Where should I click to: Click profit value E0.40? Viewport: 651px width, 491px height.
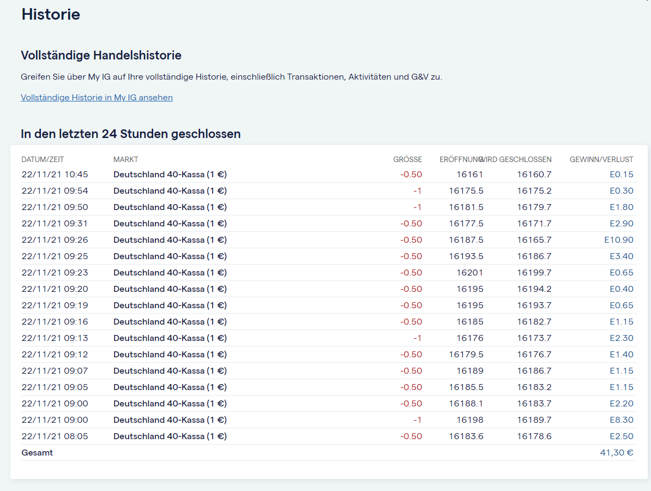pos(622,289)
